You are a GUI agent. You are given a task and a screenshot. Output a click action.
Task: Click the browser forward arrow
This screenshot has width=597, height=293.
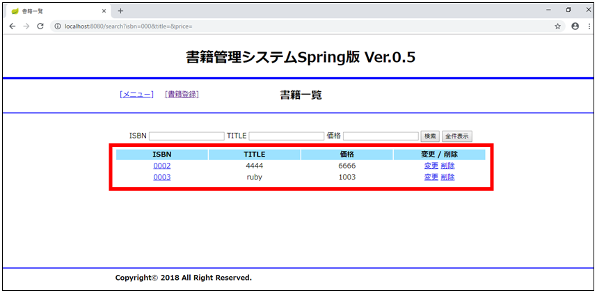[26, 26]
